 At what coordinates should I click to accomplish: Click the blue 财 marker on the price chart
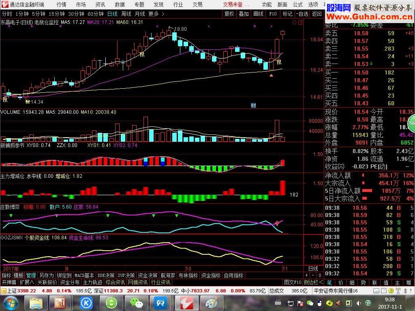pyautogui.click(x=253, y=106)
